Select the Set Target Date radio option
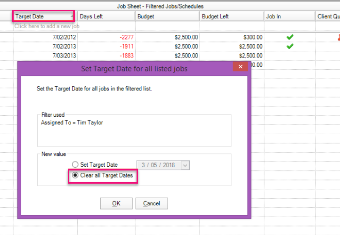The width and height of the screenshot is (340, 235). (74, 165)
